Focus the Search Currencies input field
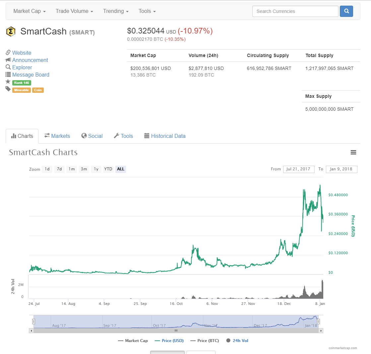 tap(295, 11)
